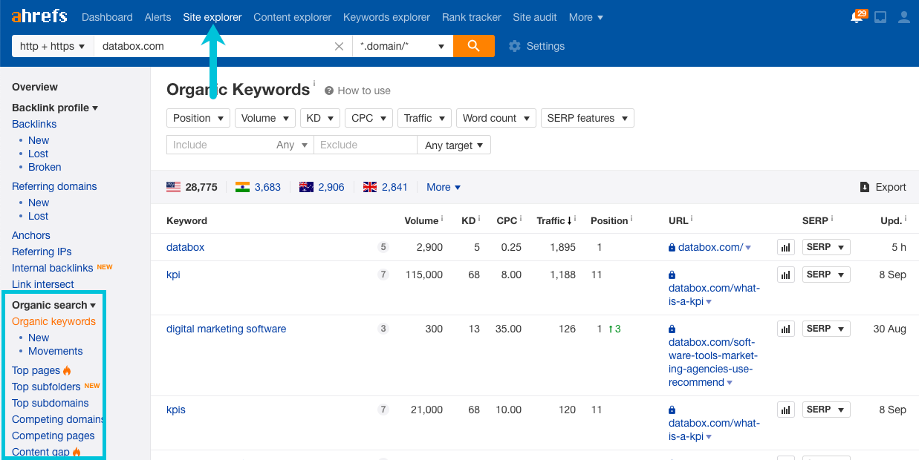Open SERP dropdown for kpis row
This screenshot has width=919, height=460.
826,410
